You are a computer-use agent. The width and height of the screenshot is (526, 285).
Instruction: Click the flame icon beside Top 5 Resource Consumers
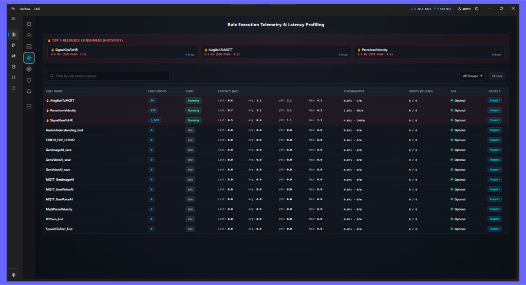(x=49, y=40)
